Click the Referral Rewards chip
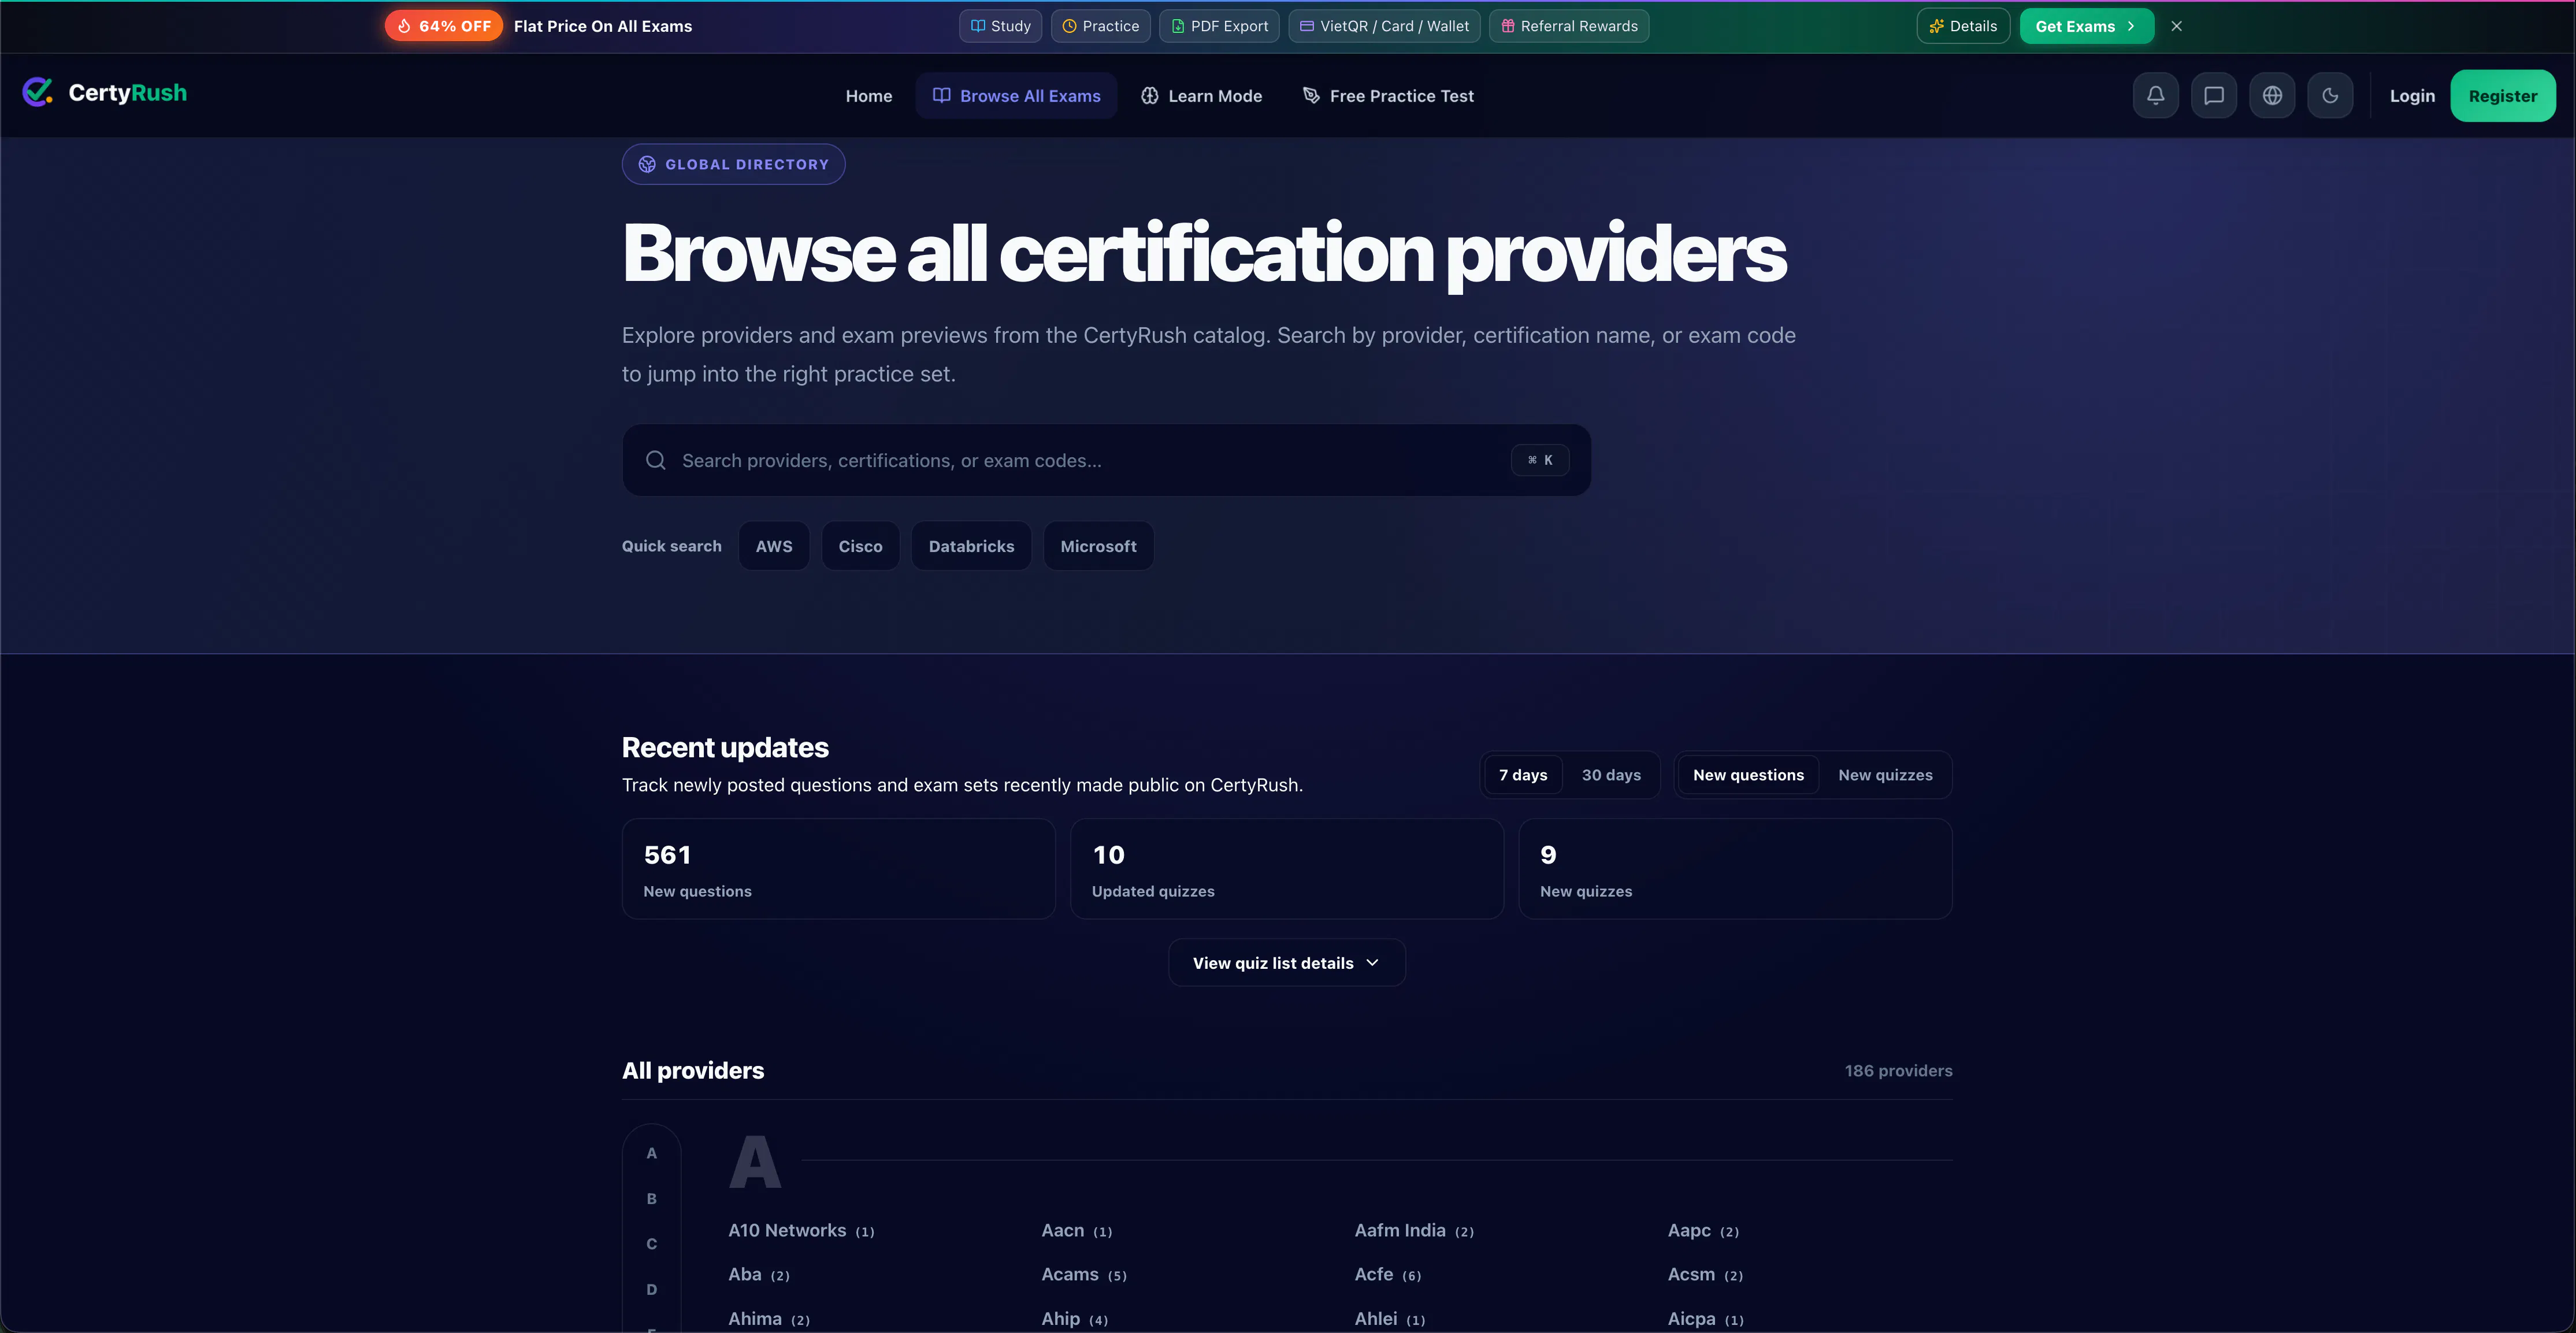The height and width of the screenshot is (1333, 2576). [1569, 26]
